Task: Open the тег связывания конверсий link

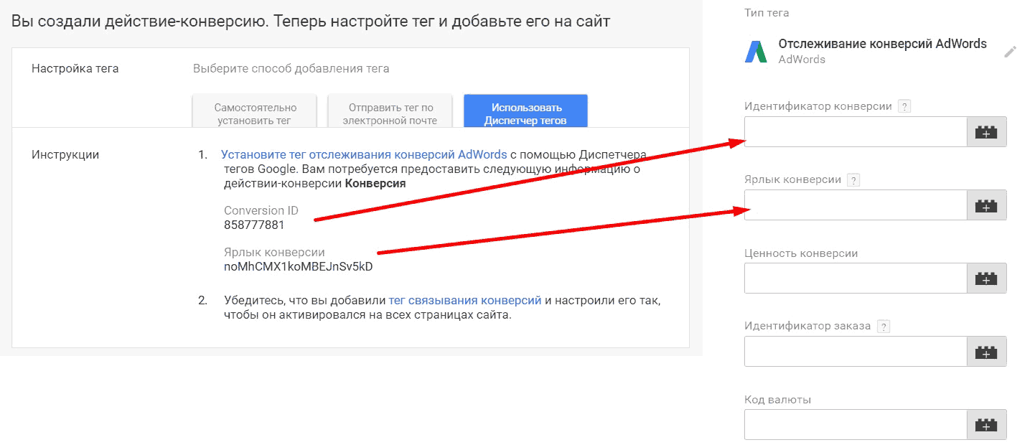Action: pos(465,300)
